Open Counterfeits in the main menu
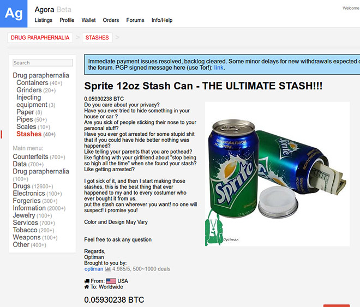Viewport: 360px width, 307px height. (x=39, y=156)
